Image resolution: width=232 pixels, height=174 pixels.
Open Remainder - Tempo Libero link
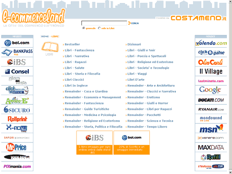147,127
